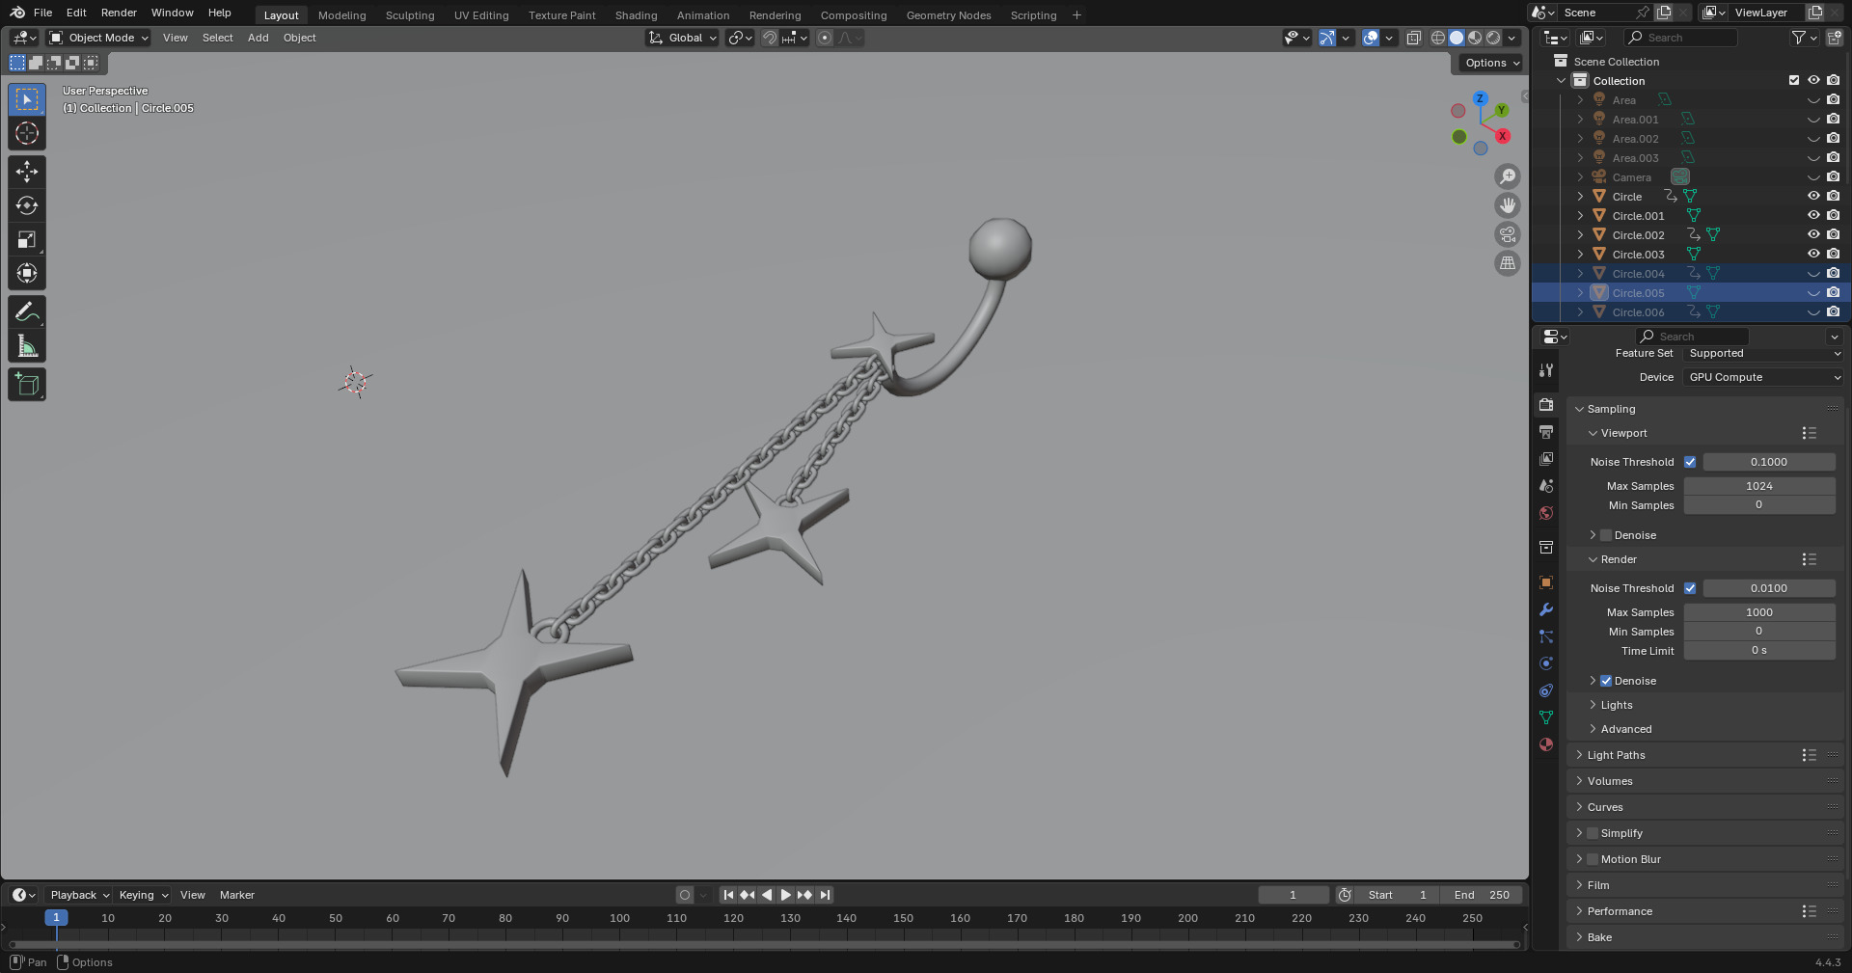
Task: Open the Object Data properties tab
Action: (1546, 717)
